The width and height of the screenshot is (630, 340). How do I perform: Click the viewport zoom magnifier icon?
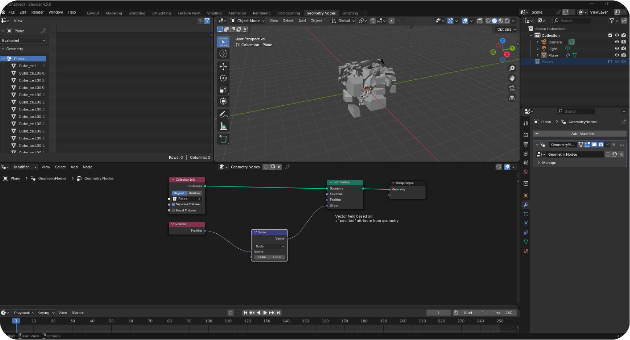click(x=512, y=68)
